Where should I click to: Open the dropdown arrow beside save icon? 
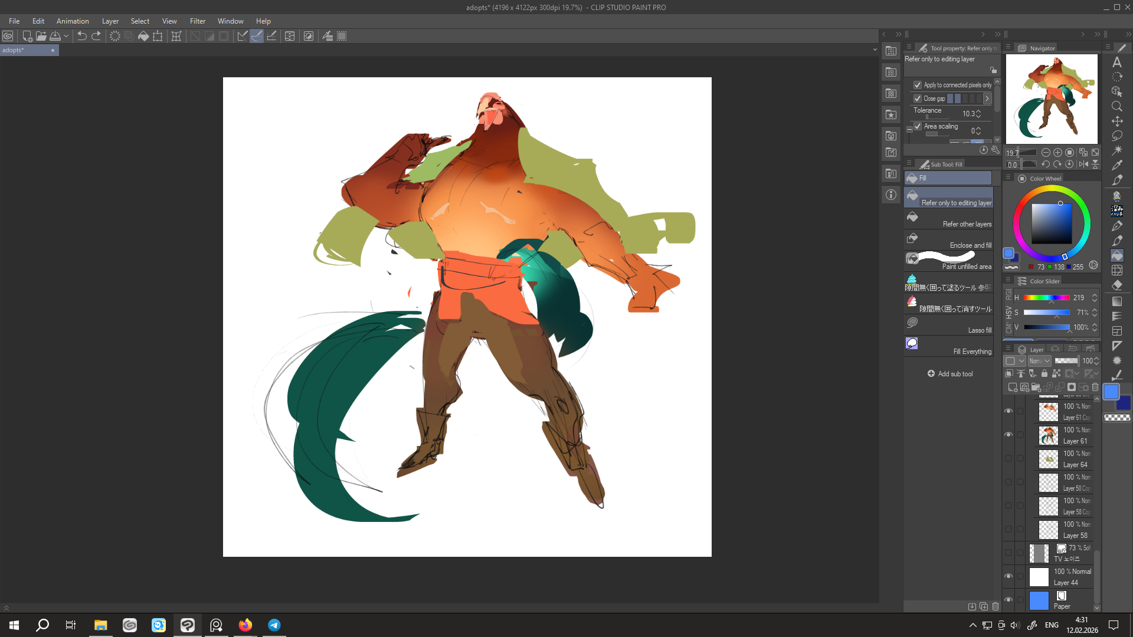click(x=66, y=36)
